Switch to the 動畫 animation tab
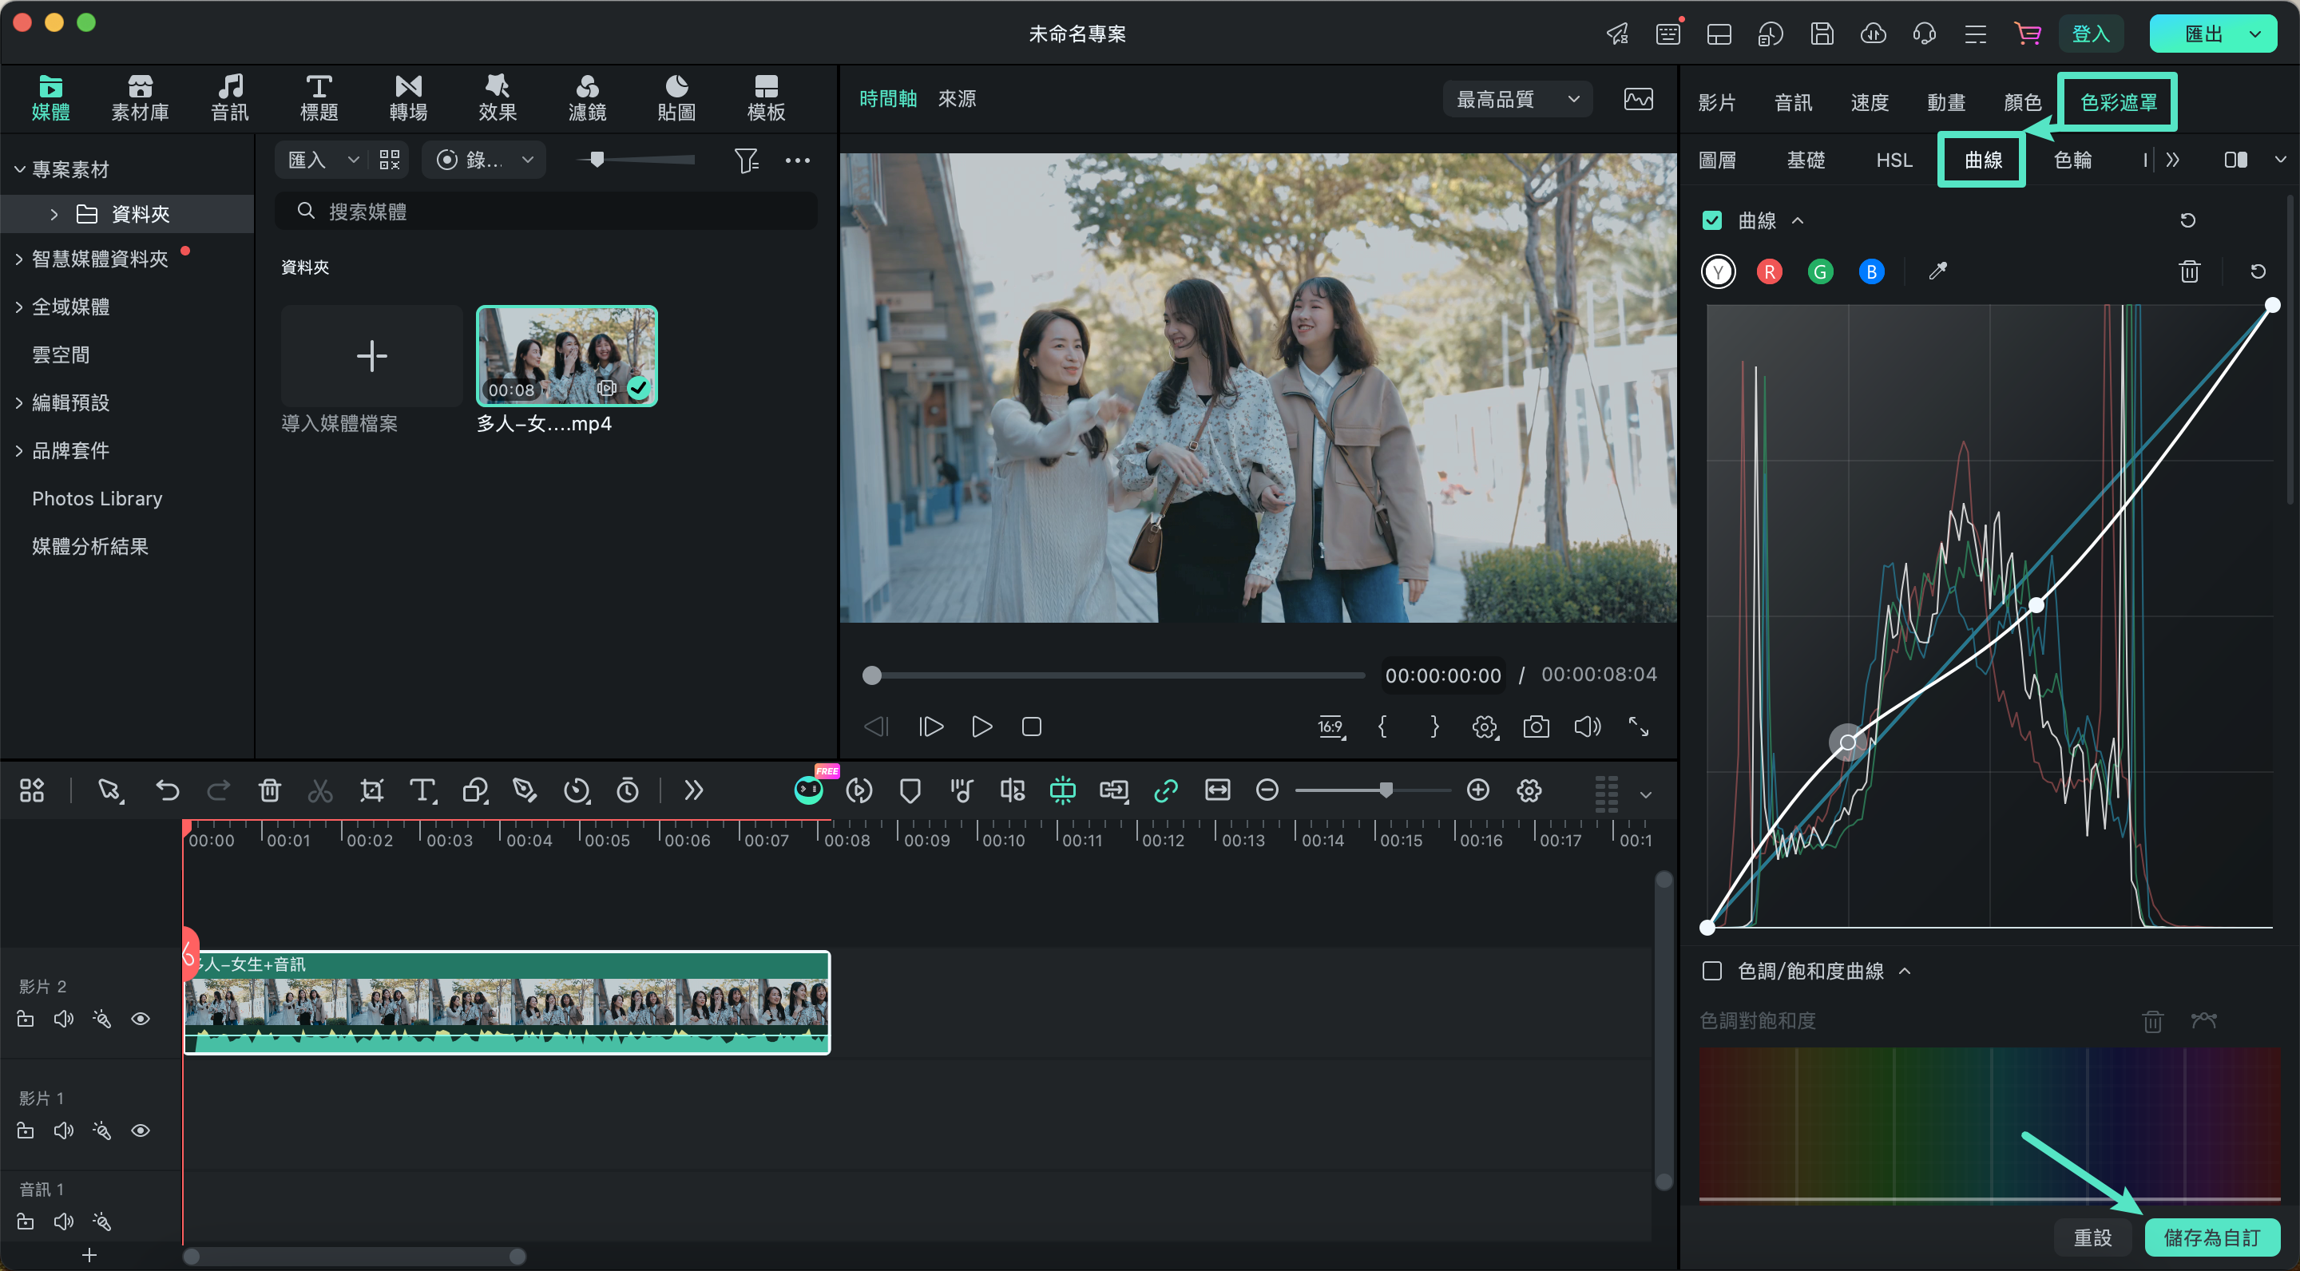Screen dimensions: 2300x1271 point(1945,101)
